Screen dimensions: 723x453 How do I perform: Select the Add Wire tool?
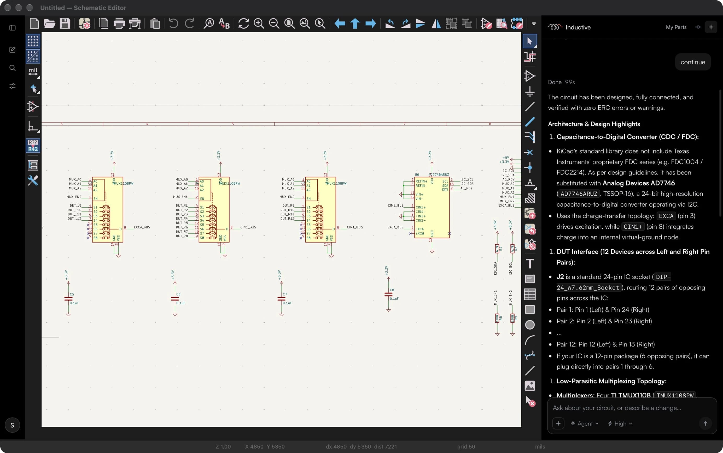(530, 106)
